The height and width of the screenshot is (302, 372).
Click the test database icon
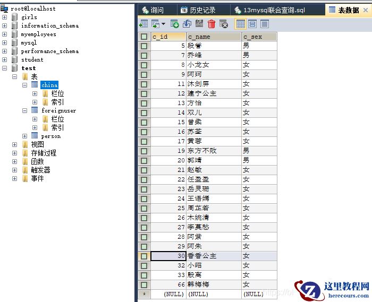coord(15,68)
